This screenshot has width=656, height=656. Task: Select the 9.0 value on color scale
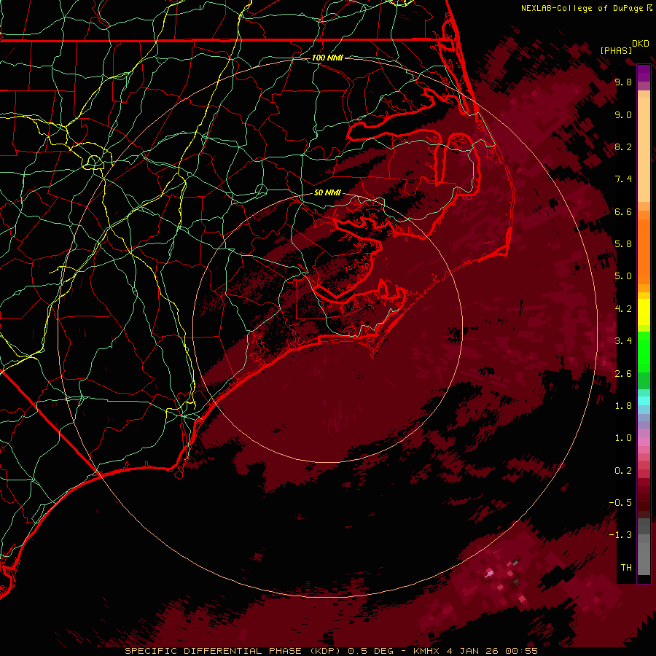623,114
